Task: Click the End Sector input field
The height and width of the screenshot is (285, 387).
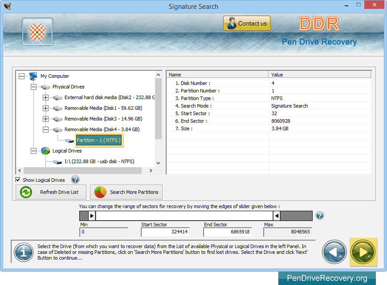Action: click(227, 232)
